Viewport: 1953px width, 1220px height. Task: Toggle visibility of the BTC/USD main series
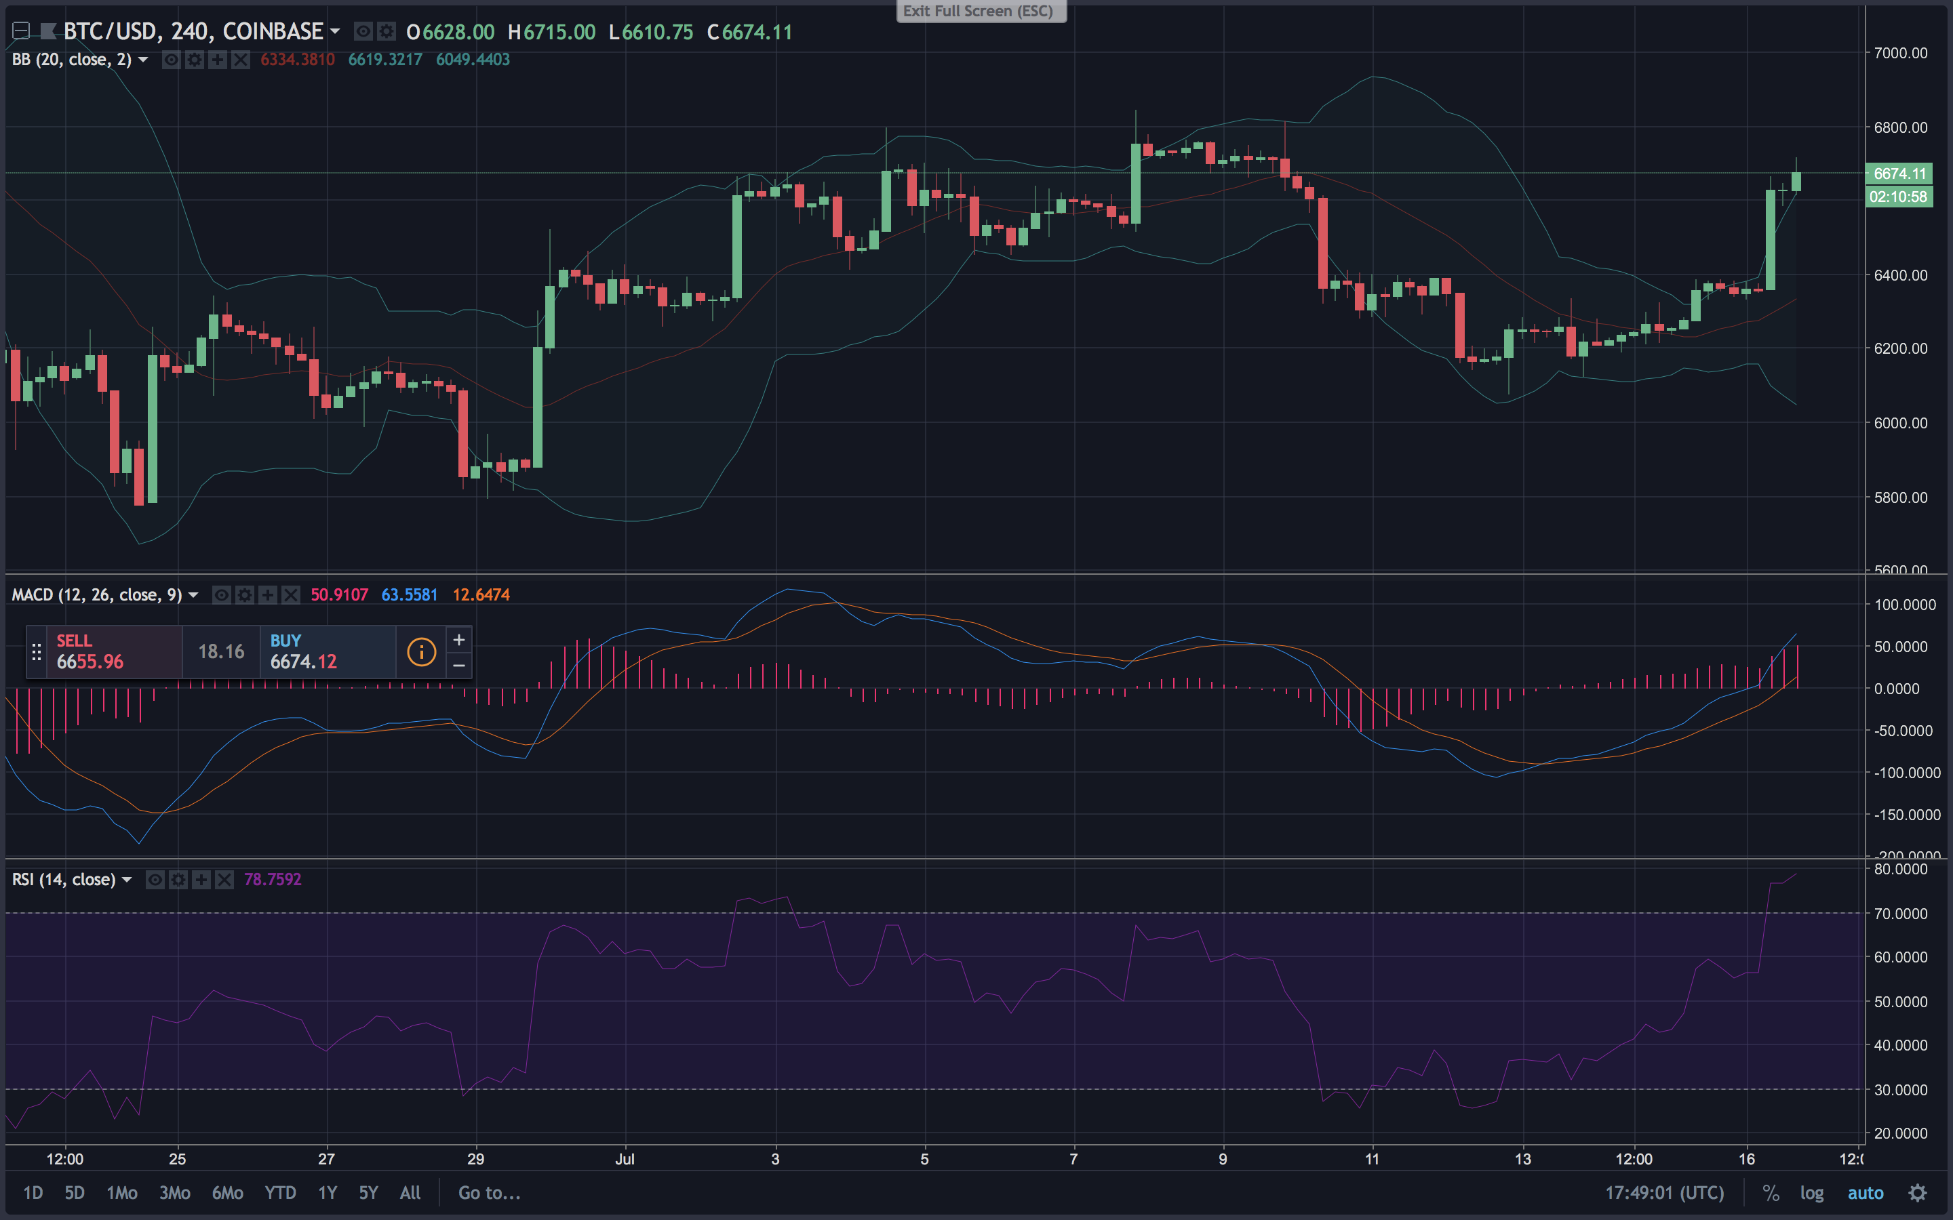pos(364,31)
